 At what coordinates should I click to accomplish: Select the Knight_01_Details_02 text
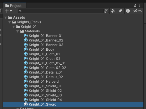(x=46, y=77)
